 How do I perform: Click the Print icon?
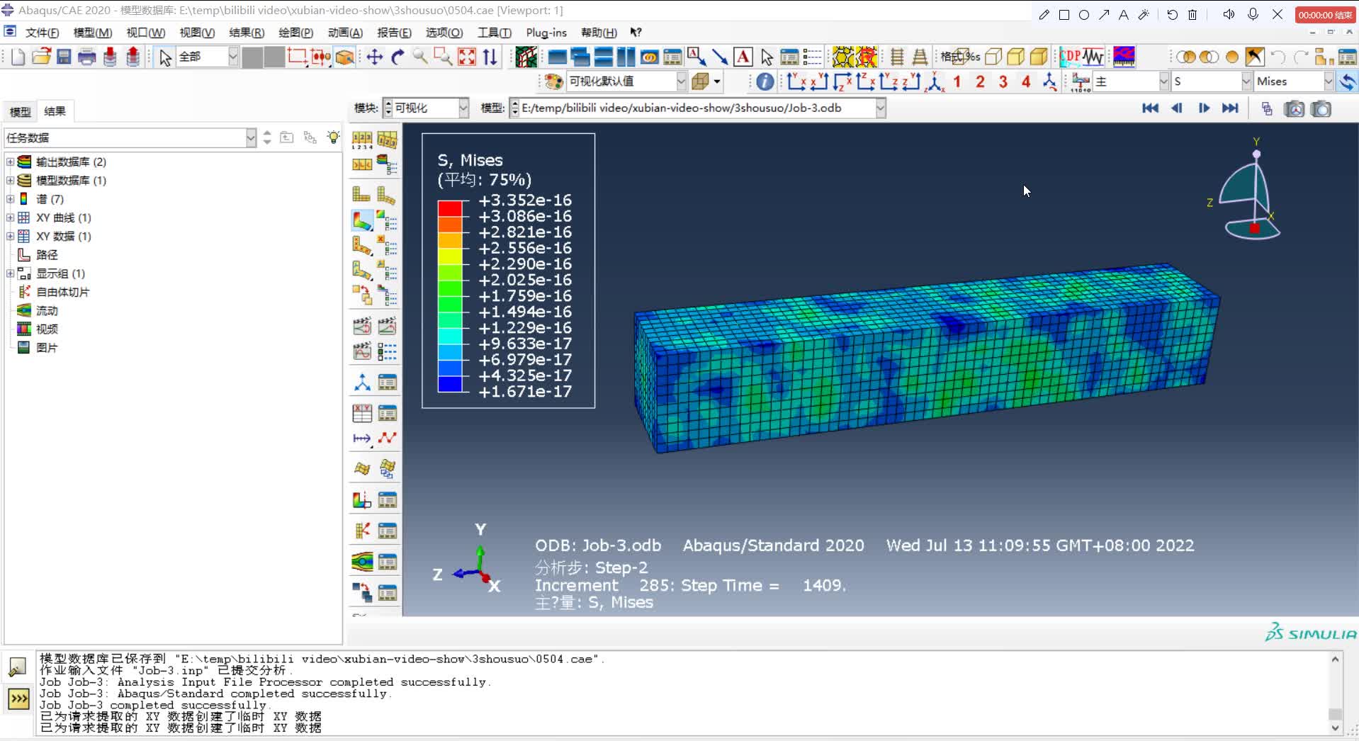[x=86, y=57]
